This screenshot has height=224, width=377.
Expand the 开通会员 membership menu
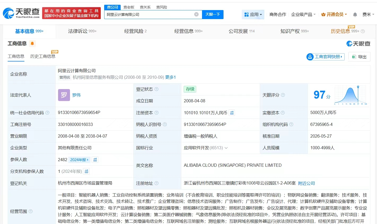334,15
